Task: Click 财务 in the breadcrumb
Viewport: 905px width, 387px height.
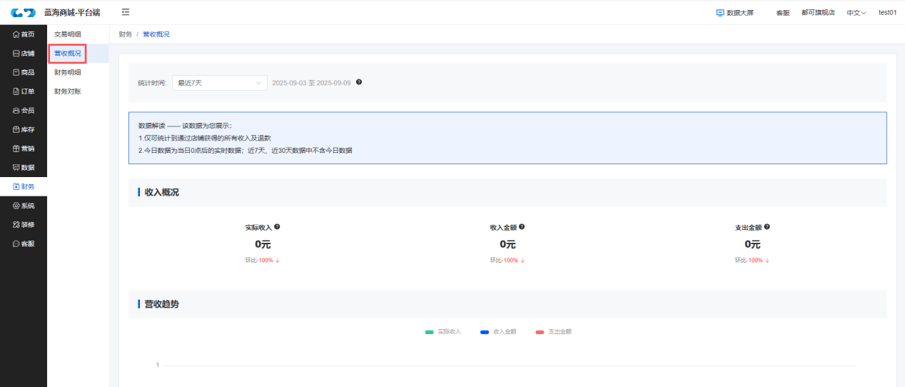Action: 125,34
